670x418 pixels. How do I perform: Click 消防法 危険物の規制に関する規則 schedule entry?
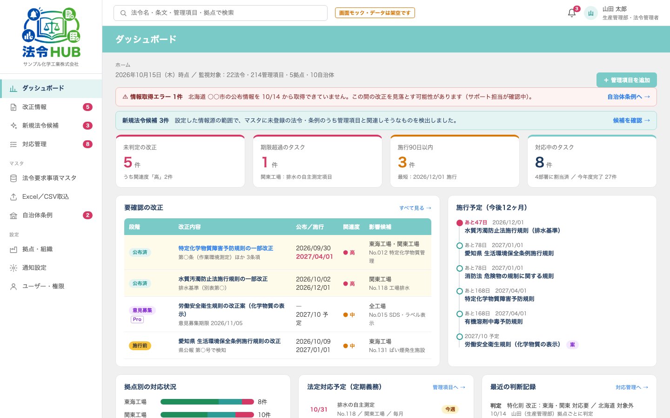click(509, 272)
